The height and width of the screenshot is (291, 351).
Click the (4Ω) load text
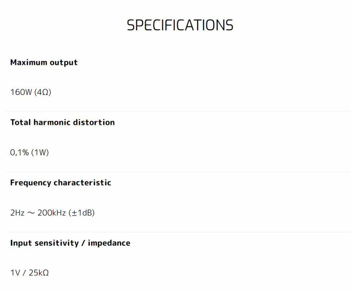click(43, 92)
